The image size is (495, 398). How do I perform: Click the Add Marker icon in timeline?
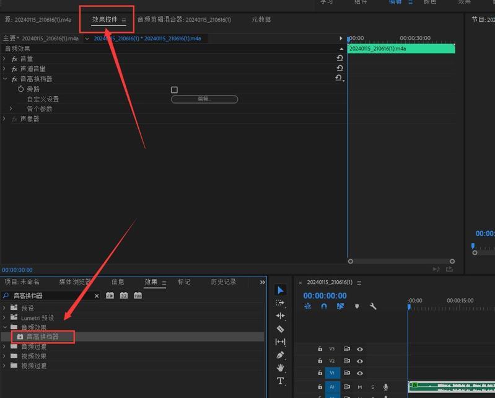coord(357,306)
